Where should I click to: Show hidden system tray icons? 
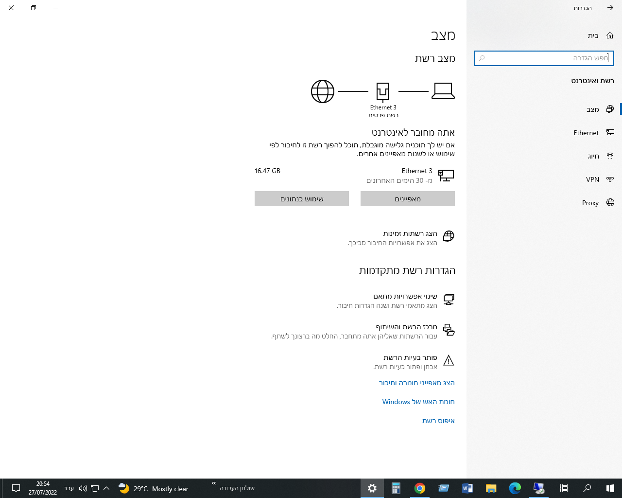point(106,488)
